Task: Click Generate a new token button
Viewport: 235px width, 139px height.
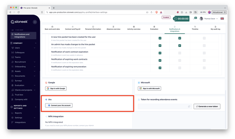Action: tap(207, 106)
